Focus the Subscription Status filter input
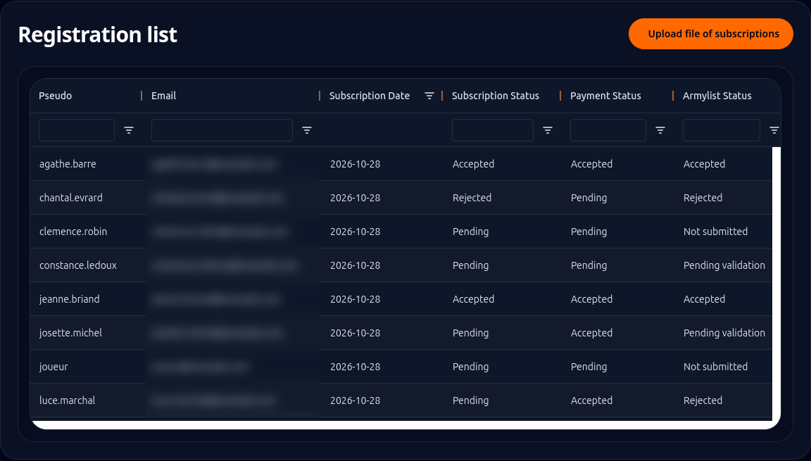Viewport: 811px width, 461px height. point(492,130)
